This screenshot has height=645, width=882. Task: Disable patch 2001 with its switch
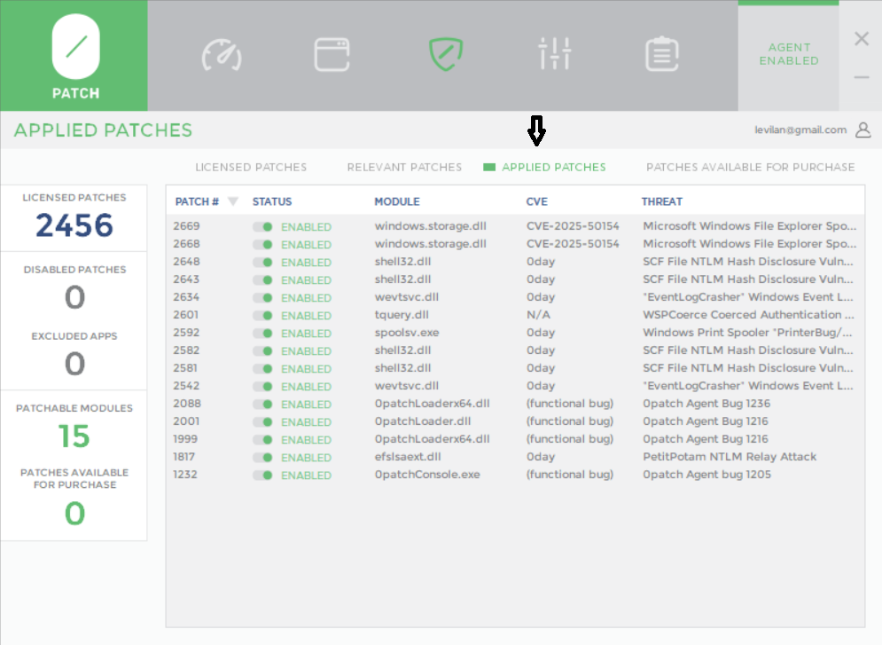pyautogui.click(x=262, y=422)
